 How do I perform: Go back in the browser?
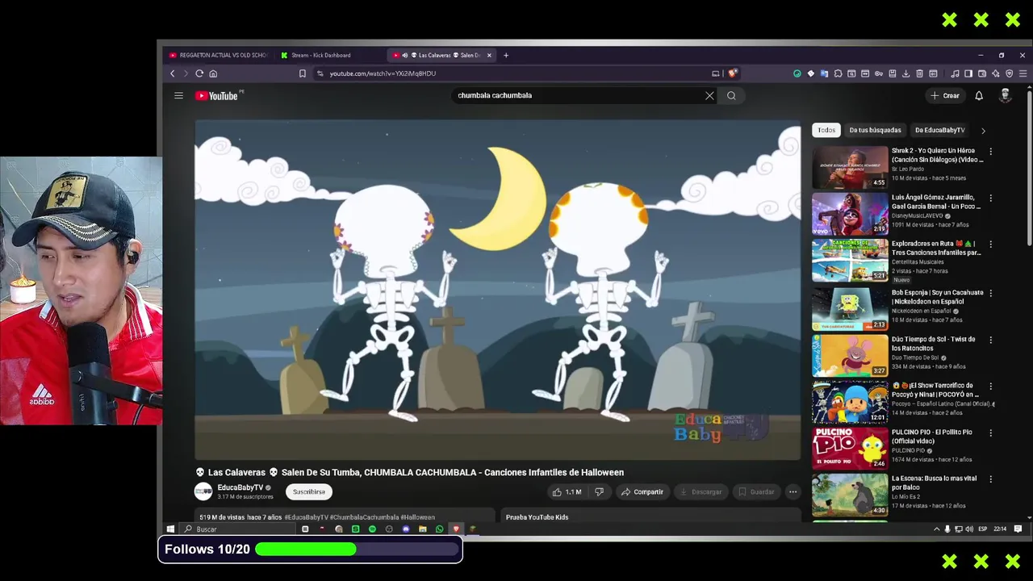click(x=172, y=73)
